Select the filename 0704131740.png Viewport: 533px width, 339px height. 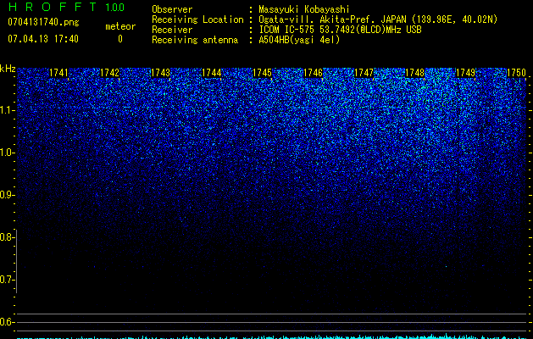(43, 22)
